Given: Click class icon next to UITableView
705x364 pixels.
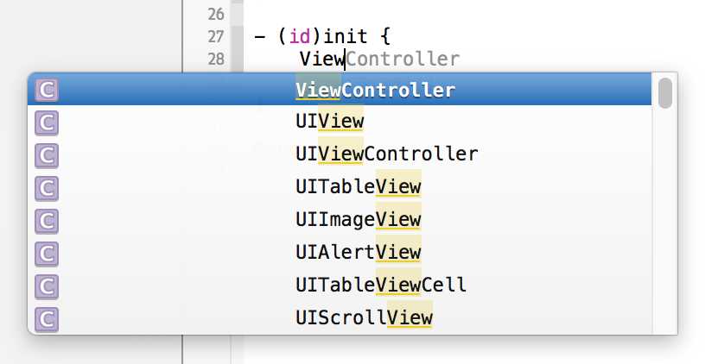Looking at the screenshot, I should point(47,189).
